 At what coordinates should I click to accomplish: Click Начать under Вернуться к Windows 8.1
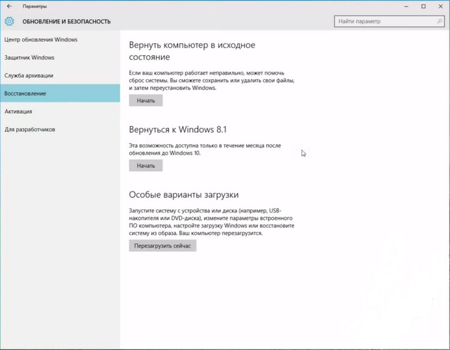[146, 165]
